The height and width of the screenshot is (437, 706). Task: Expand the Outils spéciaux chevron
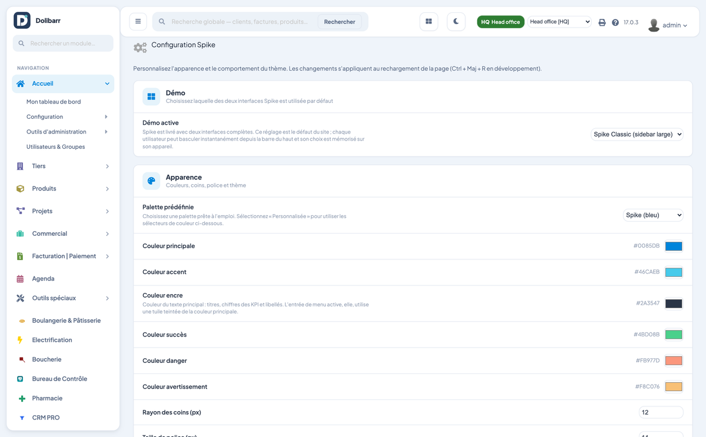[107, 299]
